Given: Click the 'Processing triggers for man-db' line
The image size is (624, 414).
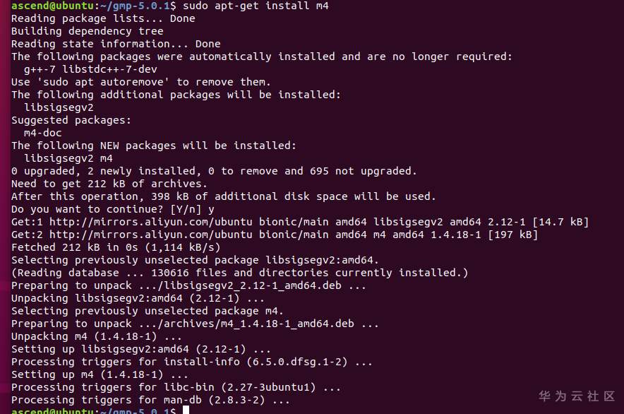Looking at the screenshot, I should 150,400.
